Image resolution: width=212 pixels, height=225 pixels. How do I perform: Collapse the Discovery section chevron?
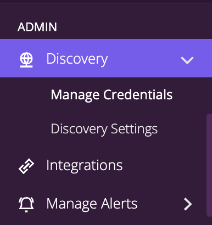187,60
